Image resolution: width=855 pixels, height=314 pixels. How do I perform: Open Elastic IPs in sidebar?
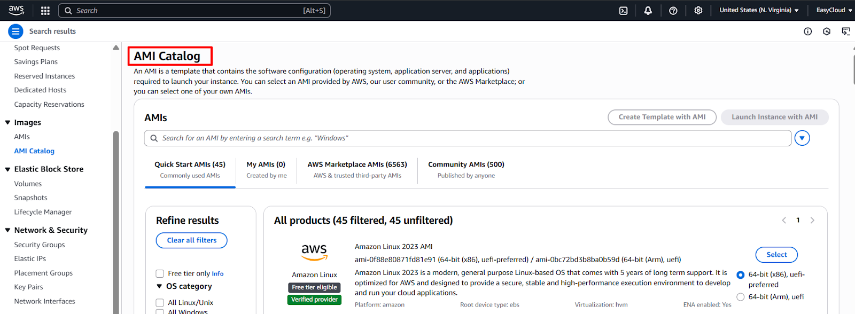(x=30, y=259)
